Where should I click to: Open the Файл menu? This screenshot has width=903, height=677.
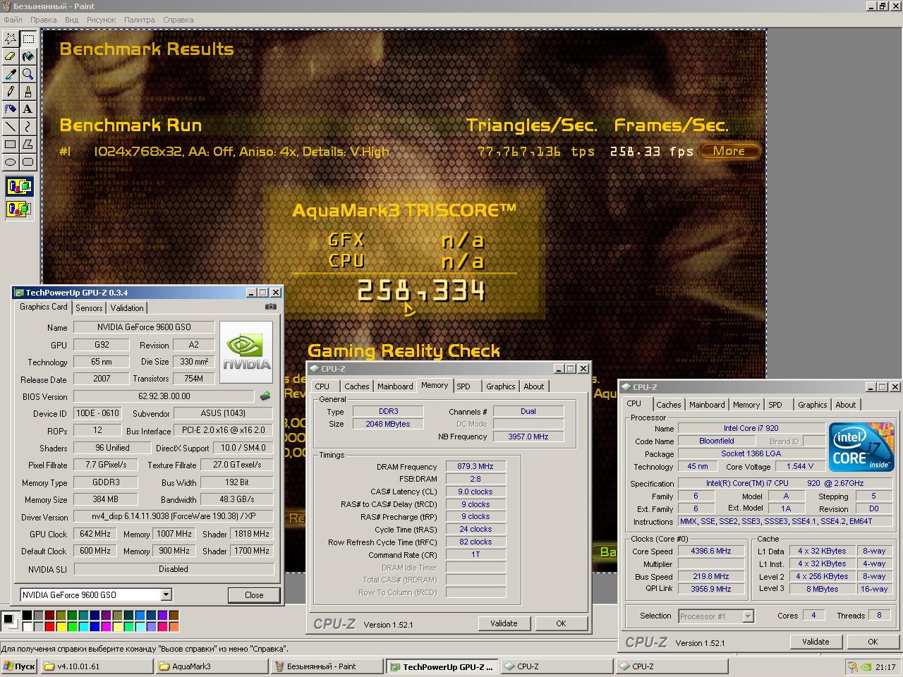tap(13, 20)
